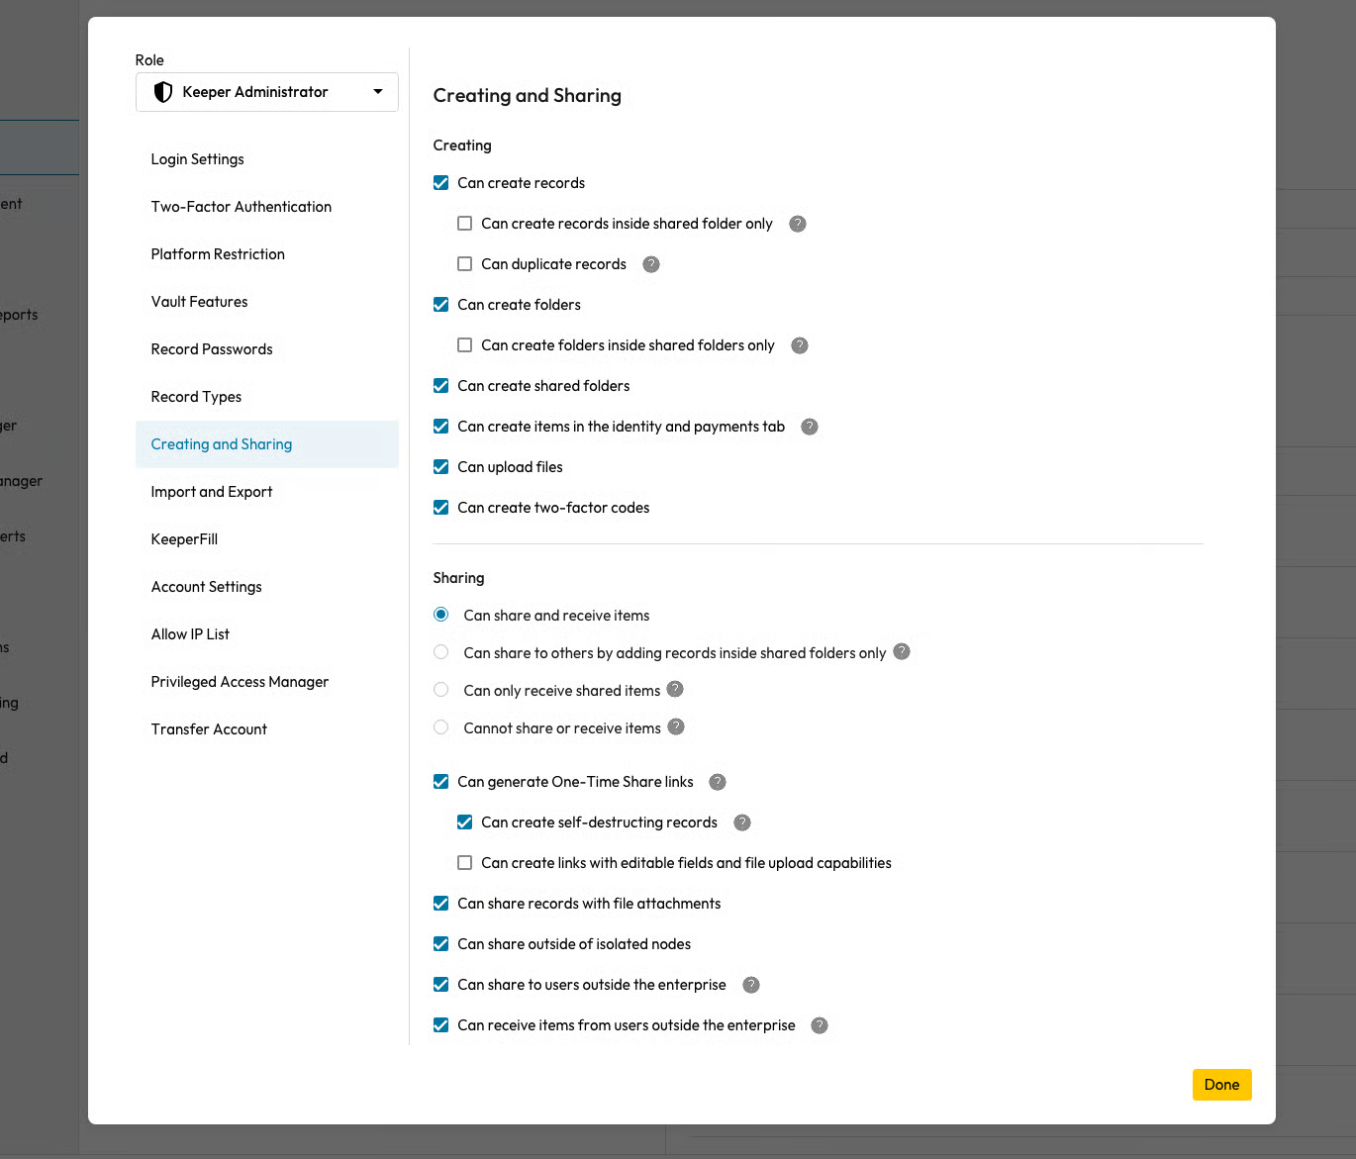
Task: Click help icon for identity and payments tab
Action: 810,427
